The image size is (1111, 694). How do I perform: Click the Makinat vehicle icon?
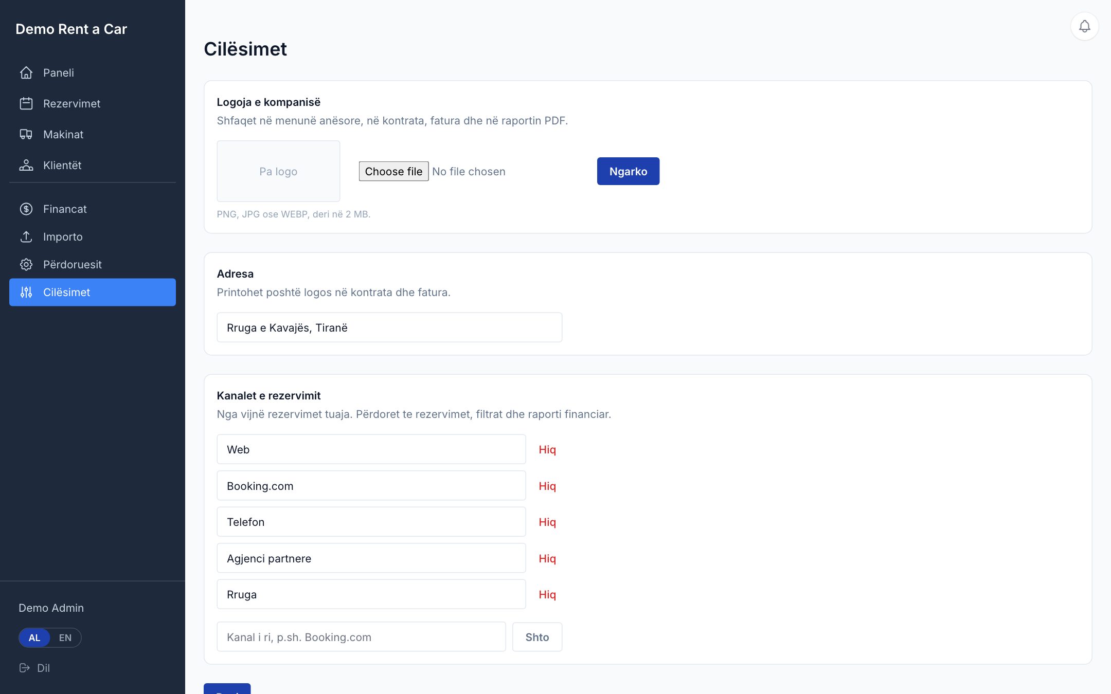tap(26, 134)
